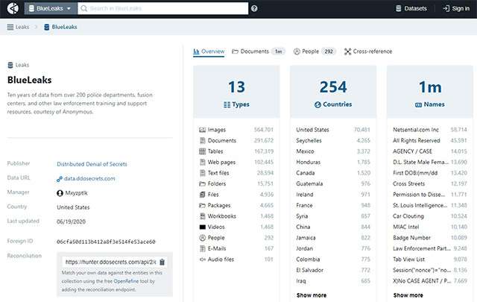Click the Leaks breadcrumb list icon
This screenshot has height=302, width=477.
click(x=10, y=27)
